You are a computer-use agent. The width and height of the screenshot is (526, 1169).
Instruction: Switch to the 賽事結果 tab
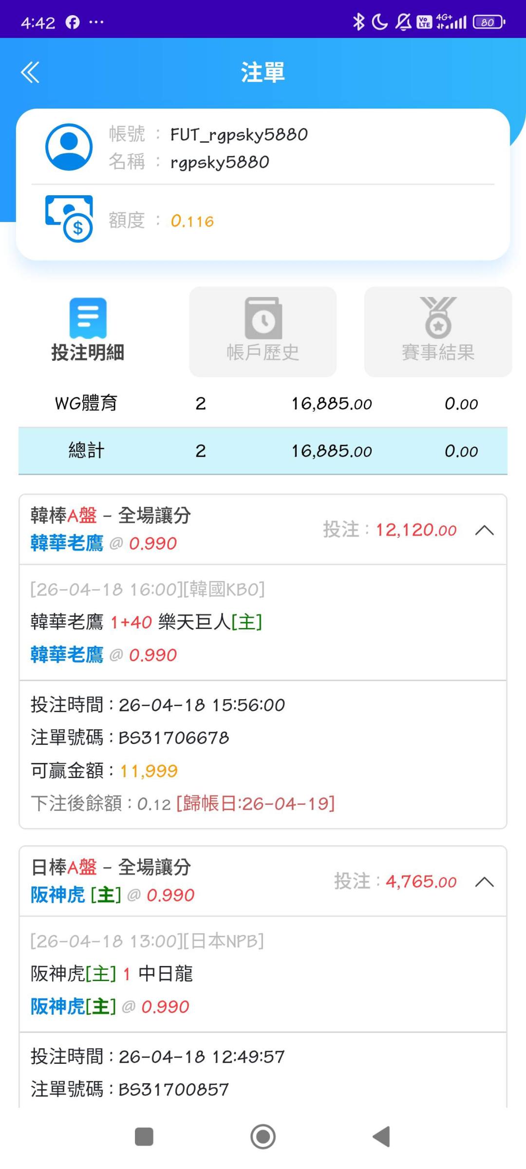(x=438, y=352)
